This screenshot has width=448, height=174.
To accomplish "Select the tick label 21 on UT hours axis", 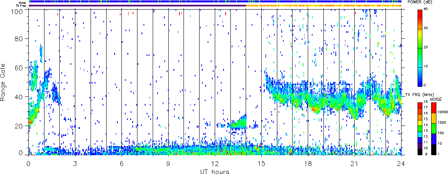I will [x=355, y=164].
